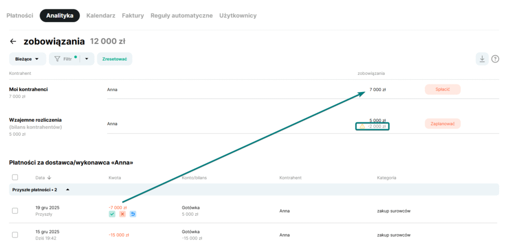Click the blue undo arrow icon under -7 000 zł

tap(133, 214)
